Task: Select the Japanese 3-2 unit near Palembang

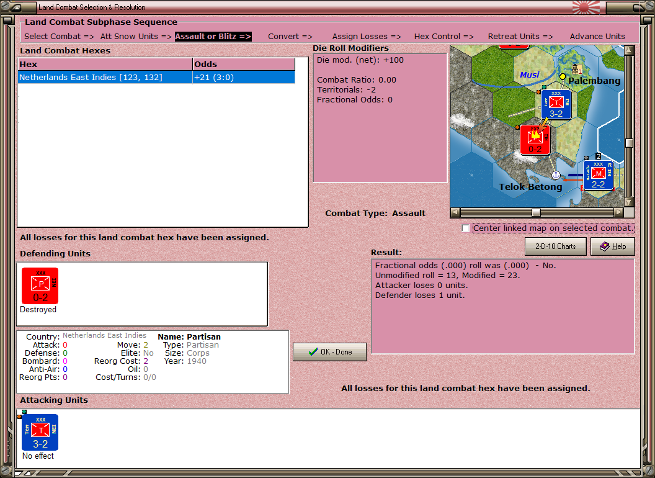Action: coord(556,105)
